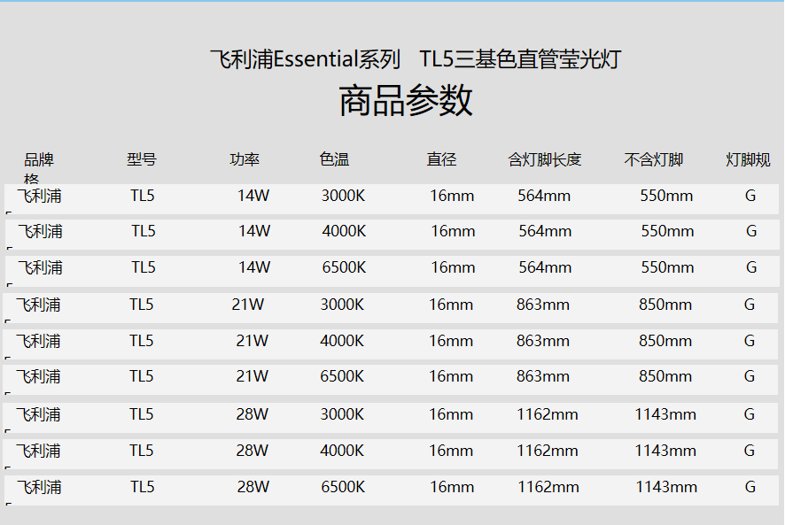
Task: Click TL5 in the 14W 4000K row
Action: [144, 231]
